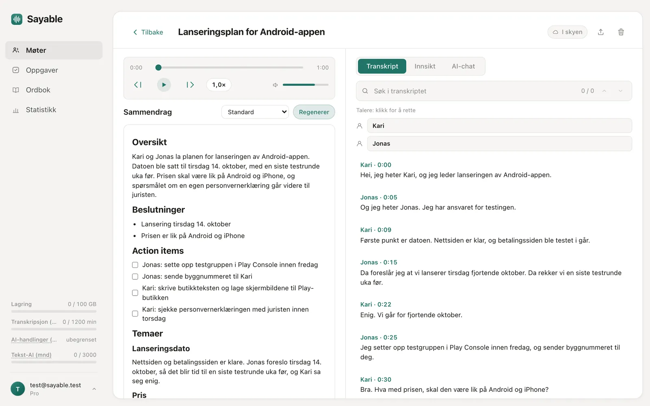This screenshot has width=650, height=406.
Task: Delete the meeting with trash icon
Action: click(x=621, y=32)
